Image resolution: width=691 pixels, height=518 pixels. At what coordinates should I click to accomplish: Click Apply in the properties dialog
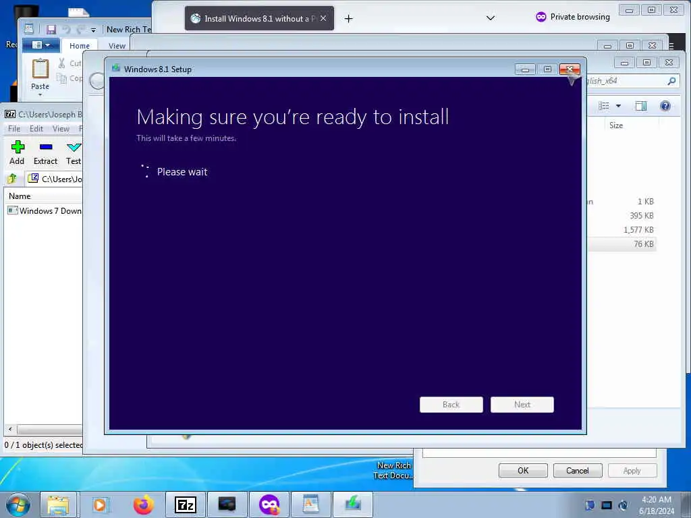click(632, 470)
